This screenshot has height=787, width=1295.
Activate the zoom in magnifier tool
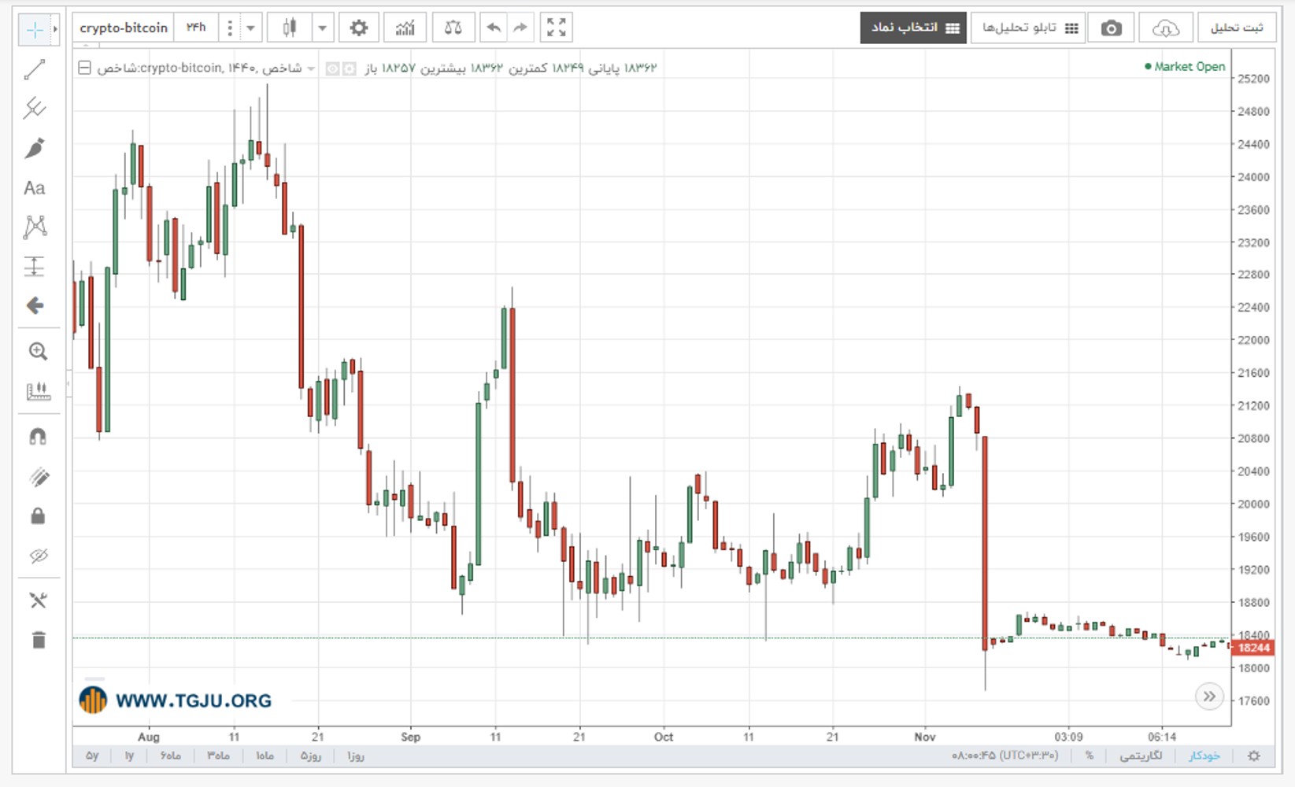(38, 351)
